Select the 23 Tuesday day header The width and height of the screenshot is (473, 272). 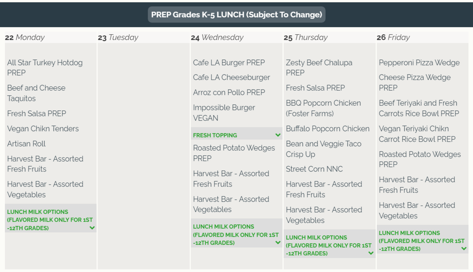[x=118, y=37]
